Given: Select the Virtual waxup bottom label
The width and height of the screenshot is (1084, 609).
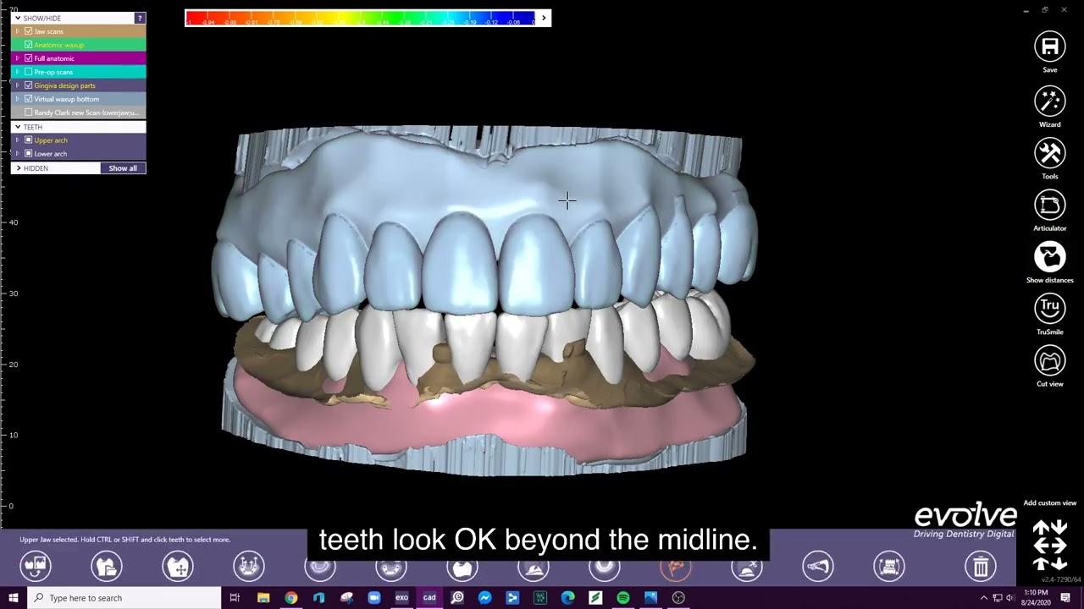Looking at the screenshot, I should (x=67, y=99).
